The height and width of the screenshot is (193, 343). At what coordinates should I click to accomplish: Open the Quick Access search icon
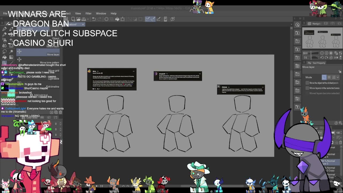point(297,25)
